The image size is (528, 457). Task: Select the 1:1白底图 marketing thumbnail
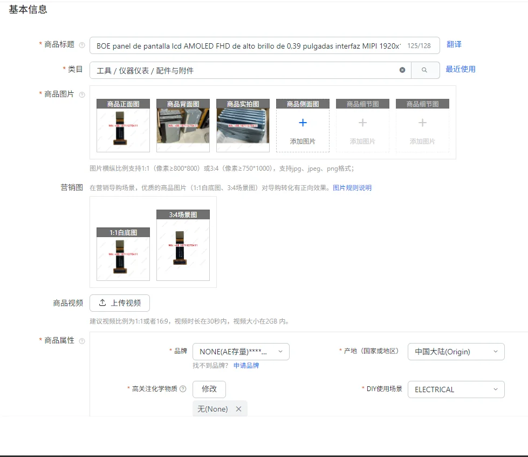point(124,254)
